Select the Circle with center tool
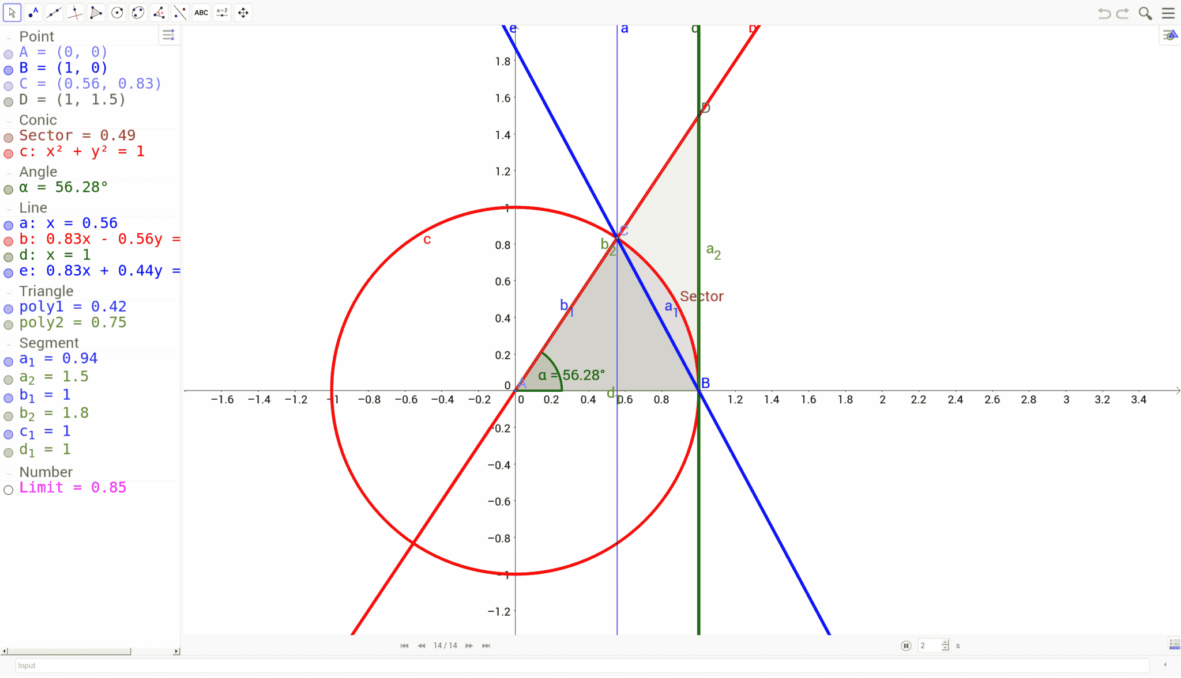 117,12
